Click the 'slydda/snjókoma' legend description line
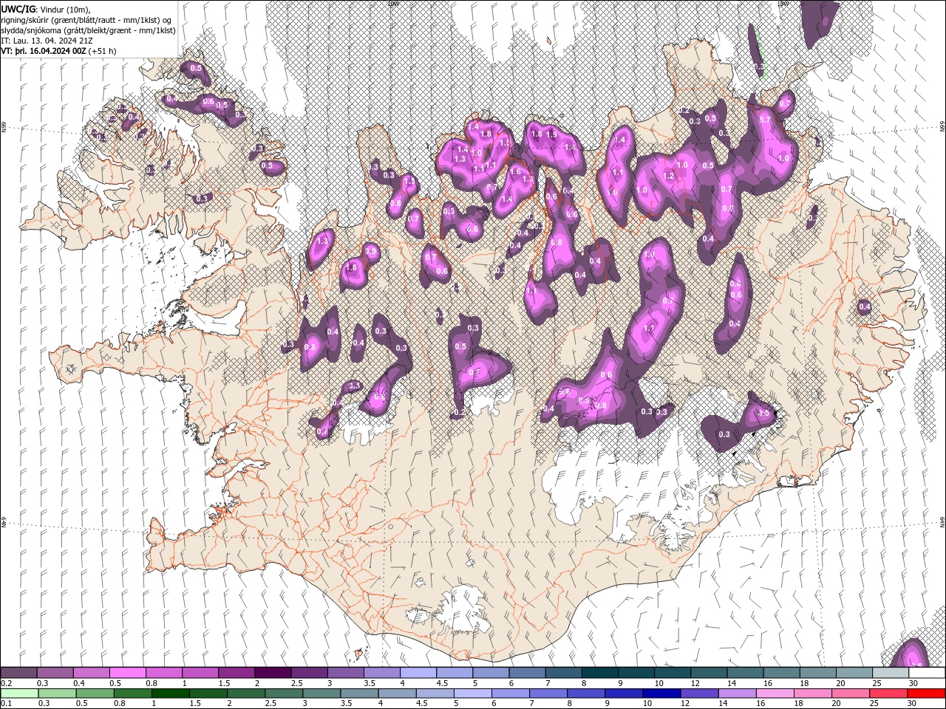Image resolution: width=946 pixels, height=709 pixels. [88, 30]
